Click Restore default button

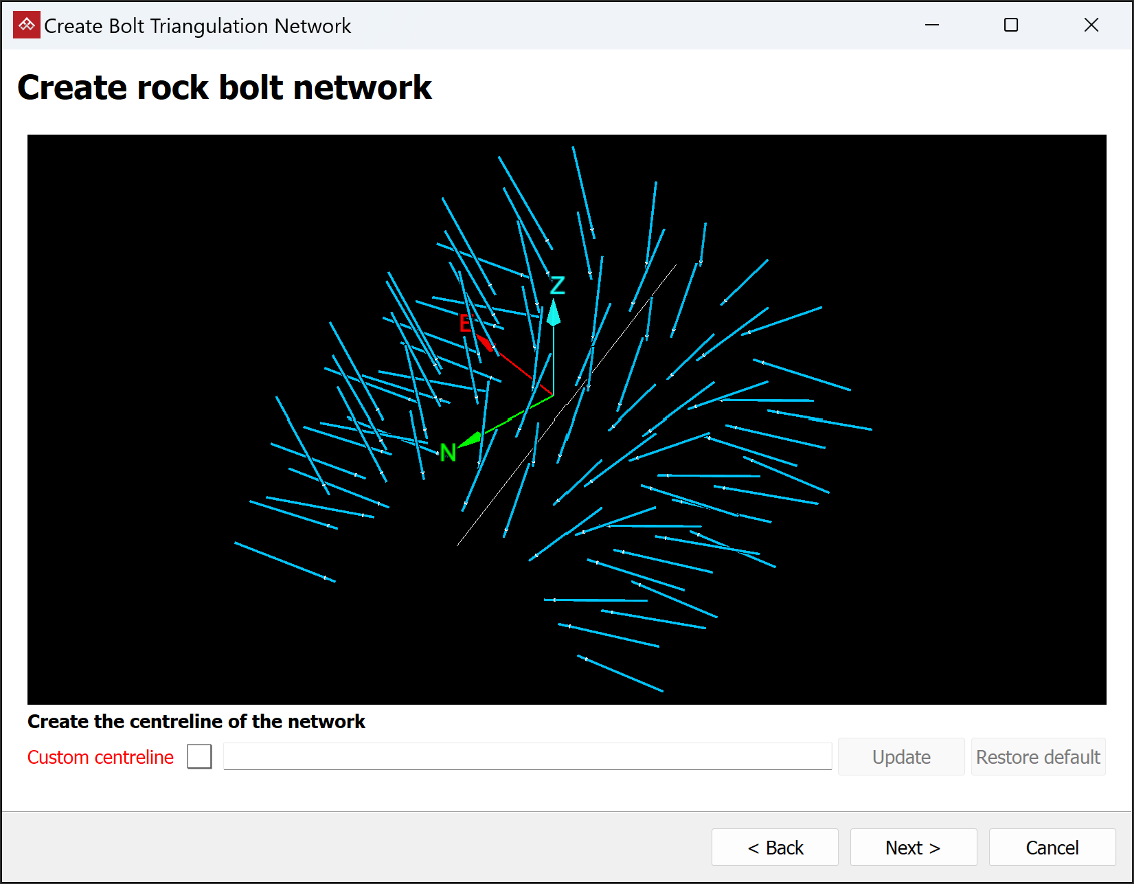point(1038,757)
